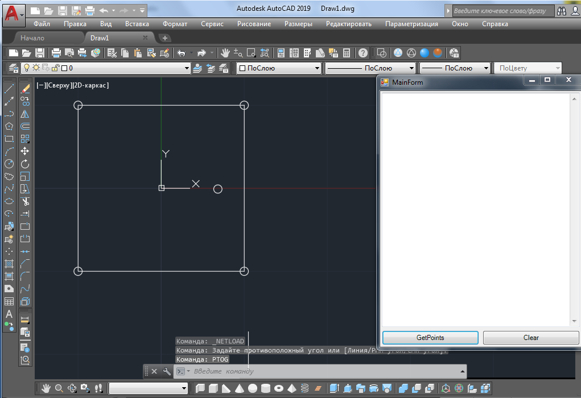Select the Helix tool
Image resolution: width=581 pixels, height=398 pixels.
click(304, 388)
